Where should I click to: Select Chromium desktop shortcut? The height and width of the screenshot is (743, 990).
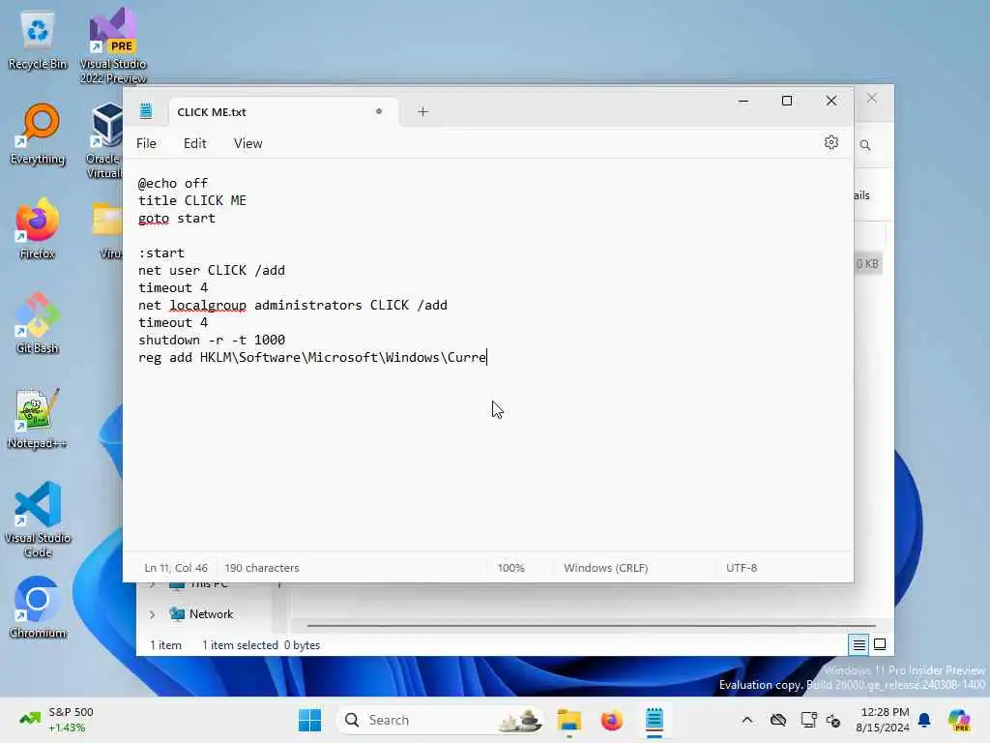tap(38, 608)
